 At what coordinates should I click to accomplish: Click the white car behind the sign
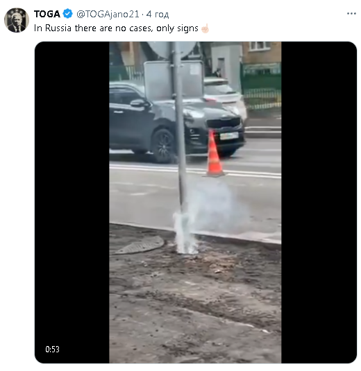coord(225,94)
